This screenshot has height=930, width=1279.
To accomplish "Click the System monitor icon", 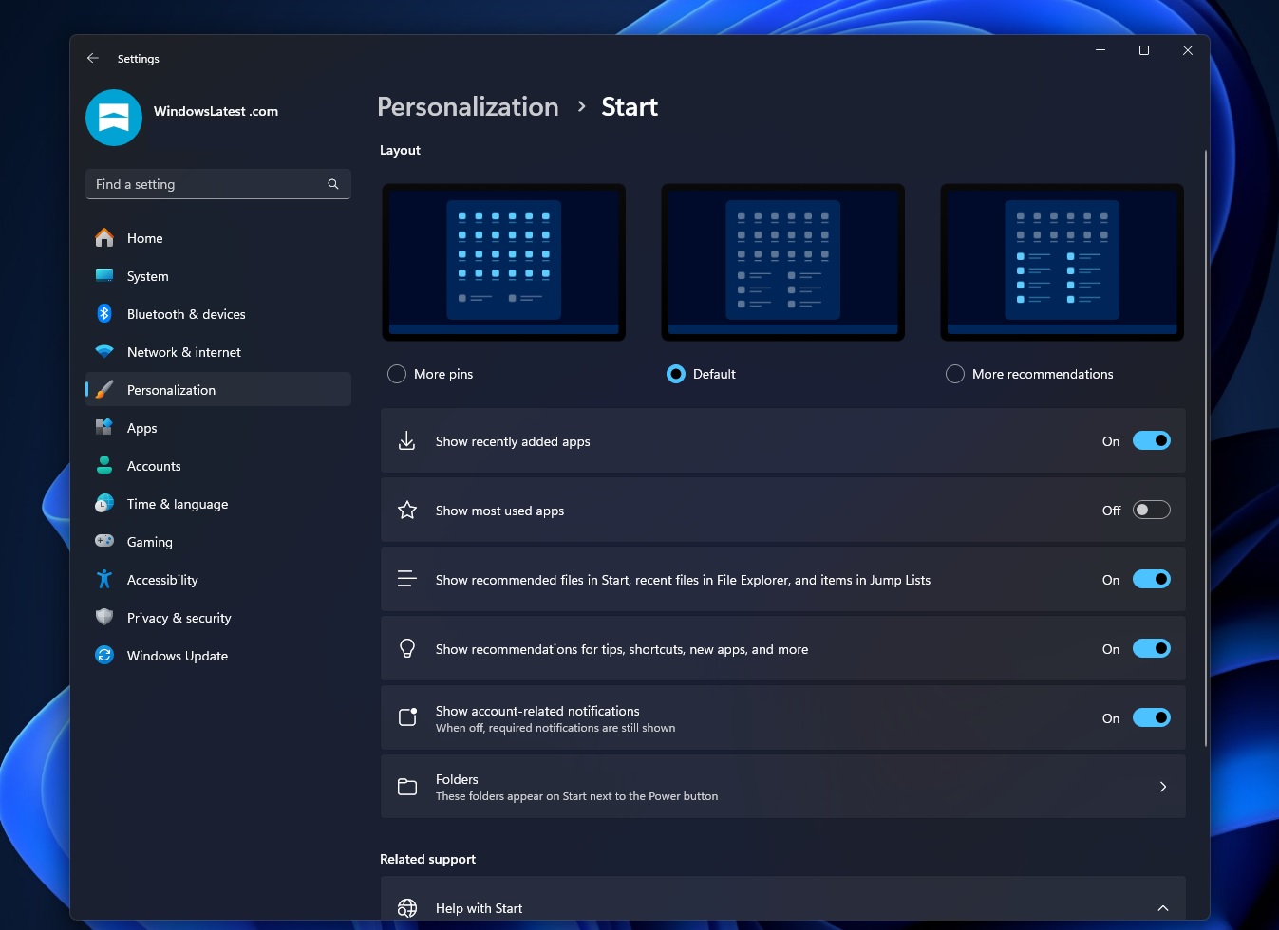I will [x=104, y=276].
